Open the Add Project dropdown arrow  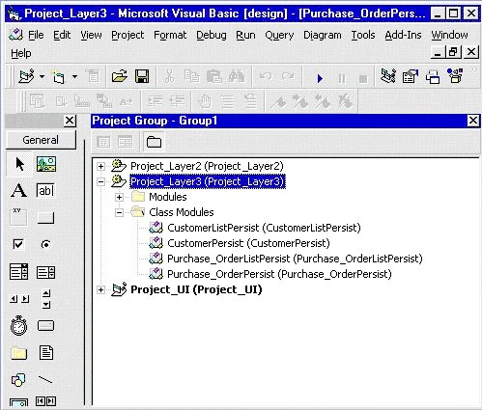click(42, 77)
